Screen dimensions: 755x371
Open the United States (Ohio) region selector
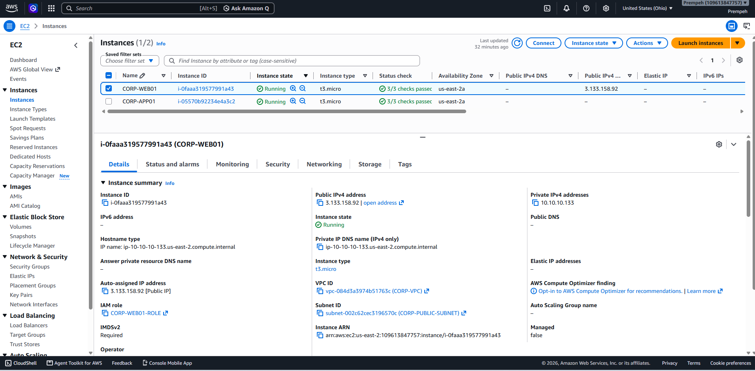tap(647, 8)
